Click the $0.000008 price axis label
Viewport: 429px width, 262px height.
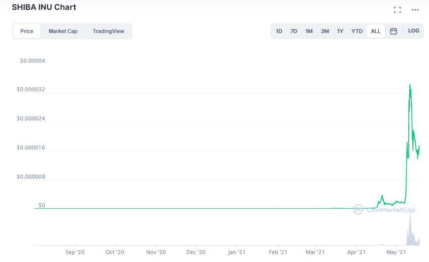point(31,177)
